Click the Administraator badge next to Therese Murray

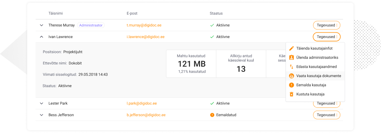tap(91, 25)
